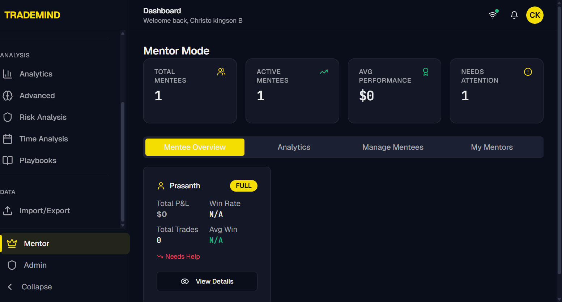Screen dimensions: 562x302
Task: Click the FULL access badge
Action: 244,186
